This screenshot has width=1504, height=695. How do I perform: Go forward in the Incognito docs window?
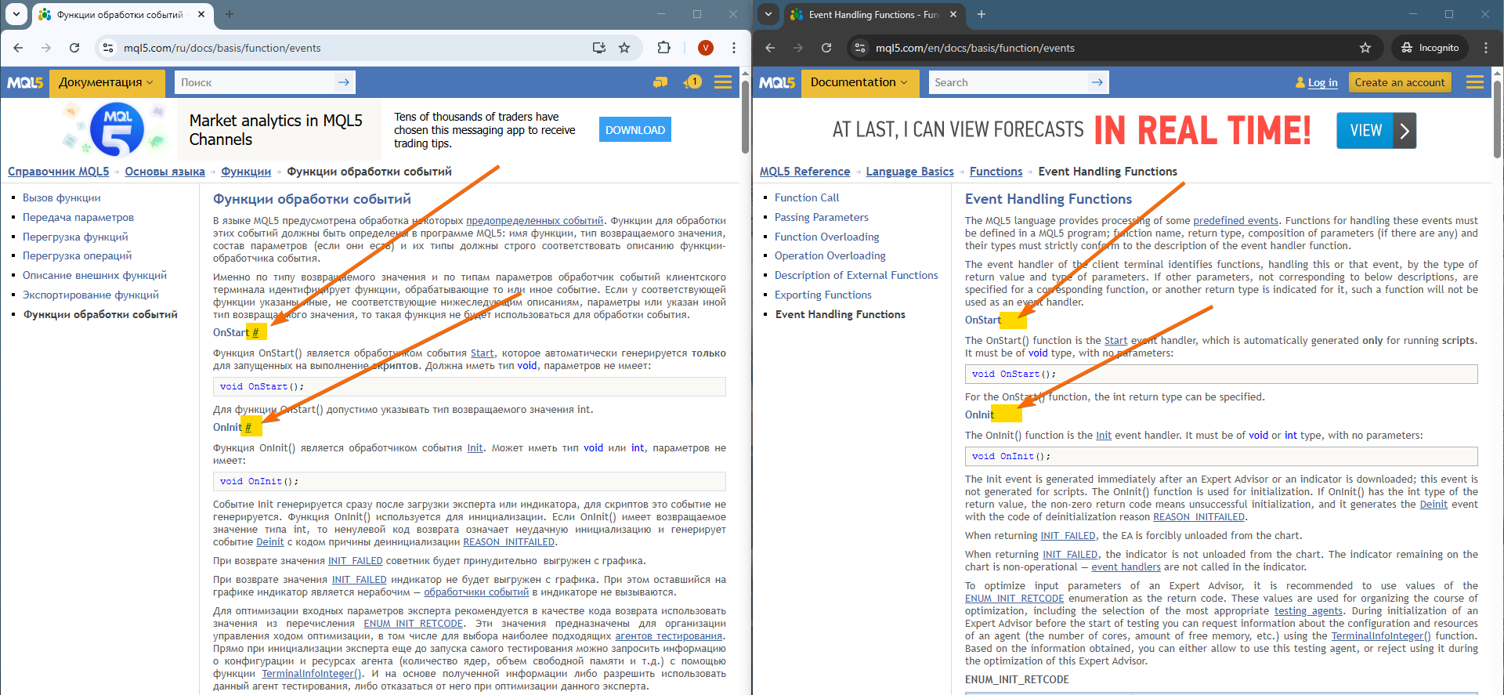(798, 48)
